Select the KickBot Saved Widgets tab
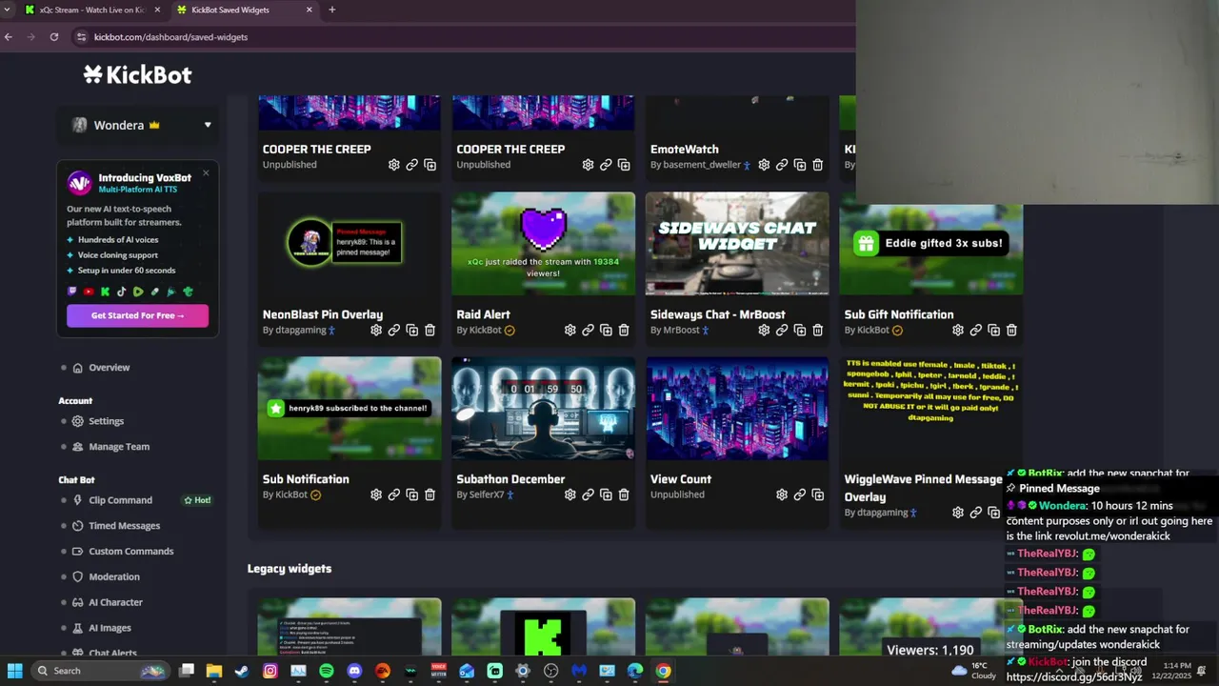The width and height of the screenshot is (1219, 686). tap(244, 10)
